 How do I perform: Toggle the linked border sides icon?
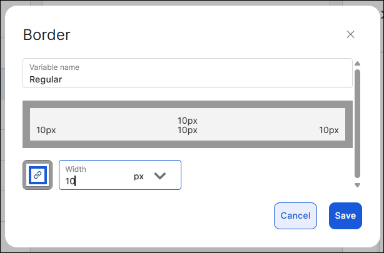(x=38, y=175)
